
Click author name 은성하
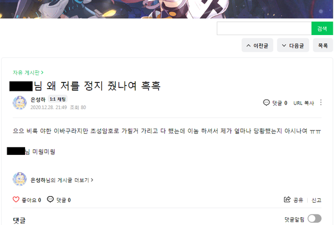click(x=38, y=100)
